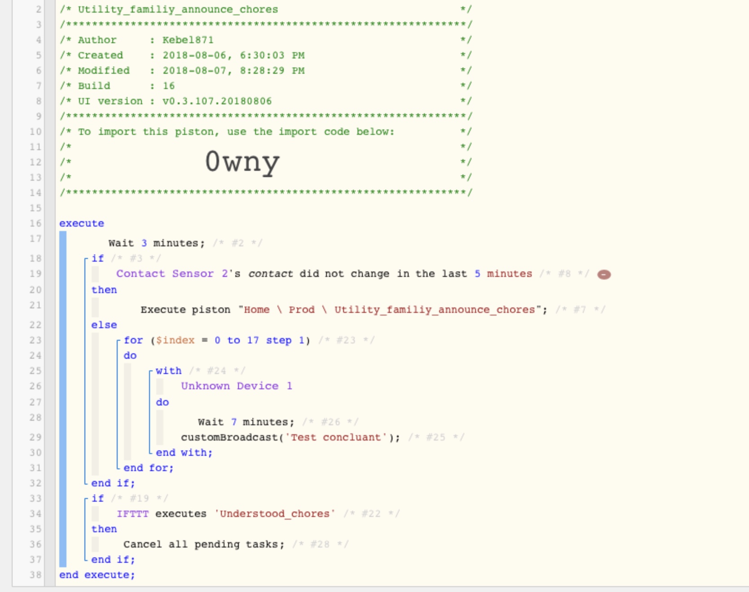
Task: Select 'Cancel all pending tasks' statement
Action: [x=204, y=544]
